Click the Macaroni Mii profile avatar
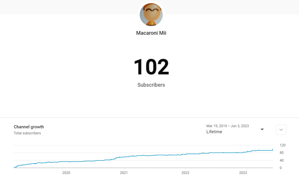 click(x=151, y=15)
